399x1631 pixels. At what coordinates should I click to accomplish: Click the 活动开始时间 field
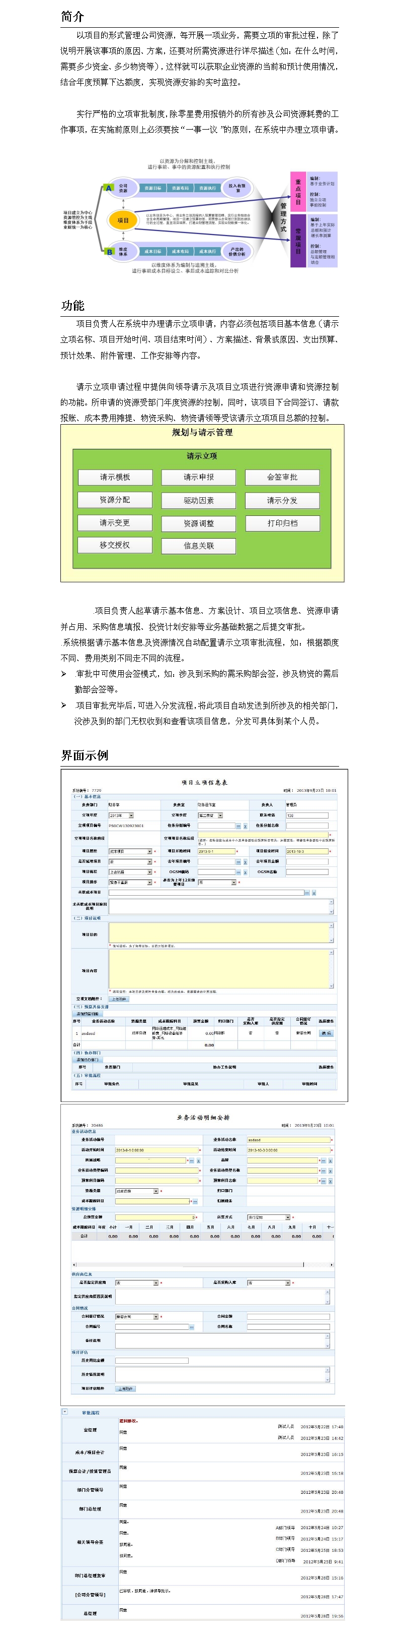(x=156, y=1150)
